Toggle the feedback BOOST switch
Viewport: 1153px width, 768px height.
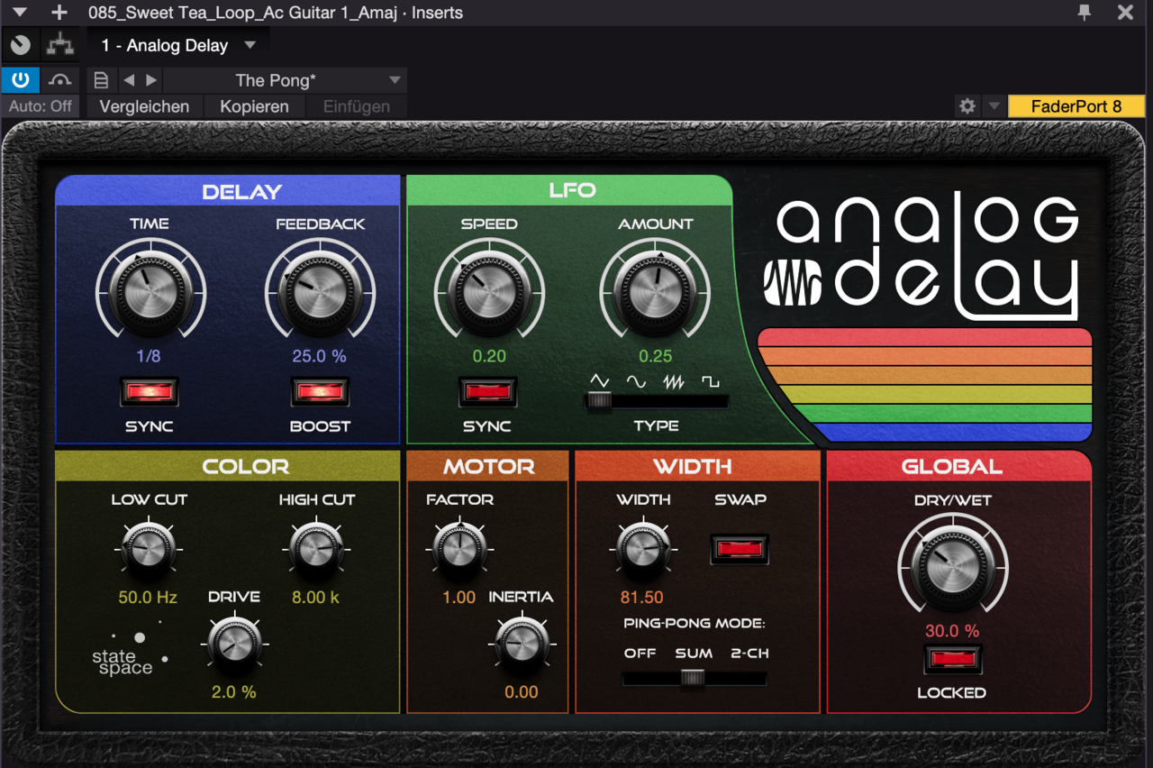(x=320, y=391)
